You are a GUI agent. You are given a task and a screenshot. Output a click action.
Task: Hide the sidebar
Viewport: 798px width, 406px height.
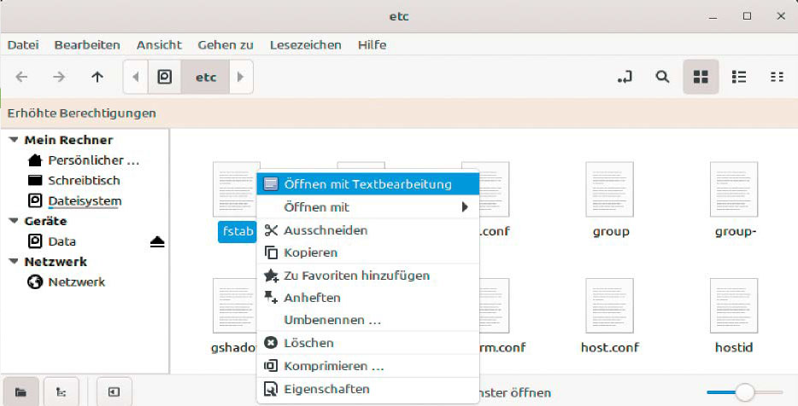click(x=114, y=391)
